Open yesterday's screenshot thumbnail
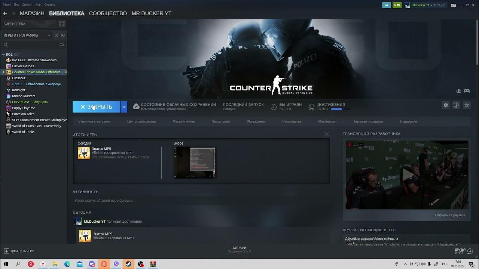The image size is (479, 269). [195, 163]
